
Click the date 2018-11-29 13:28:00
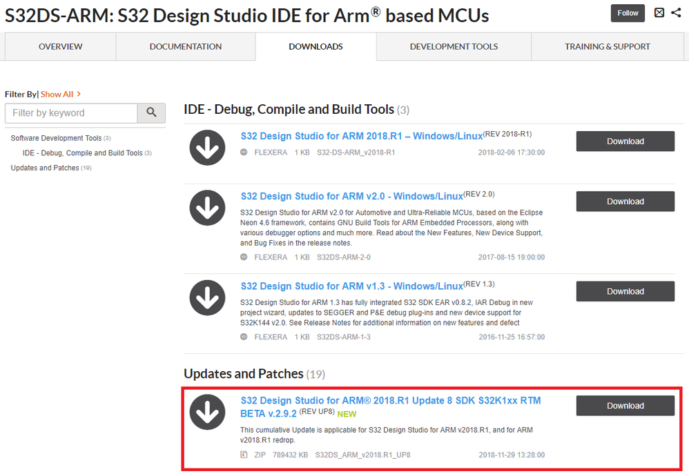(x=512, y=455)
